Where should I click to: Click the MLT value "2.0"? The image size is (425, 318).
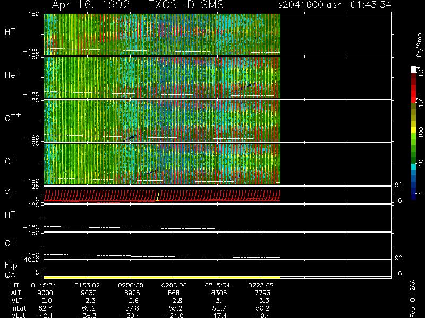coord(47,301)
